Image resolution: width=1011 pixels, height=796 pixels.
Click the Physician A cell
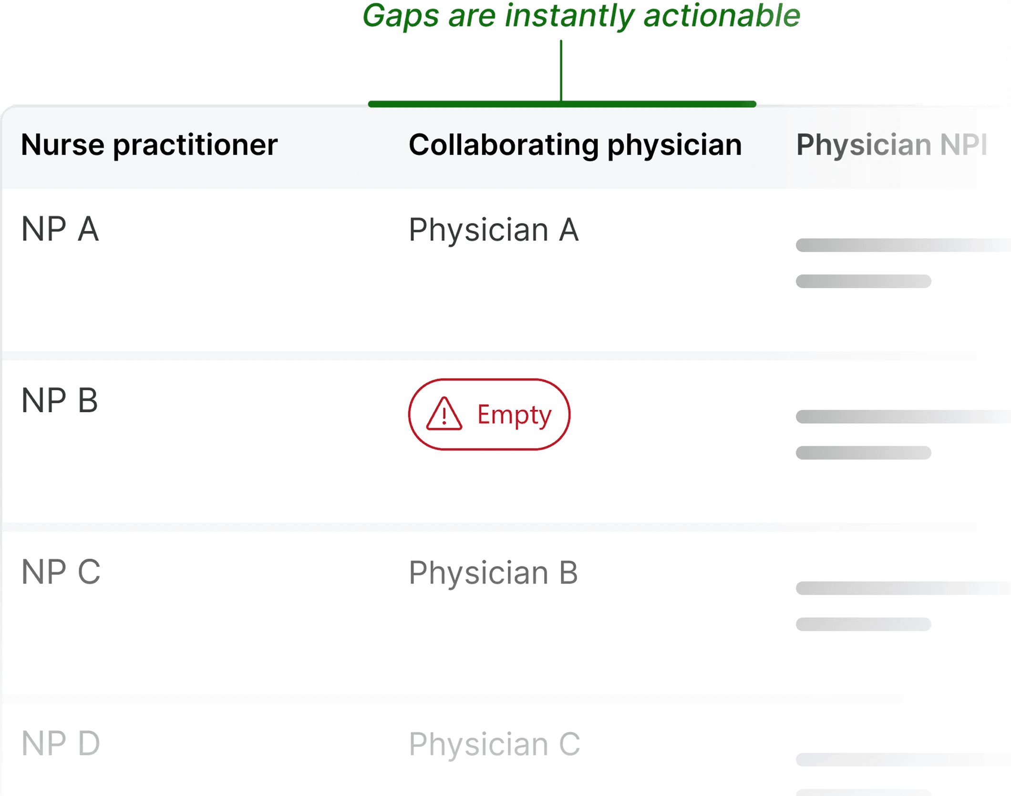click(494, 230)
